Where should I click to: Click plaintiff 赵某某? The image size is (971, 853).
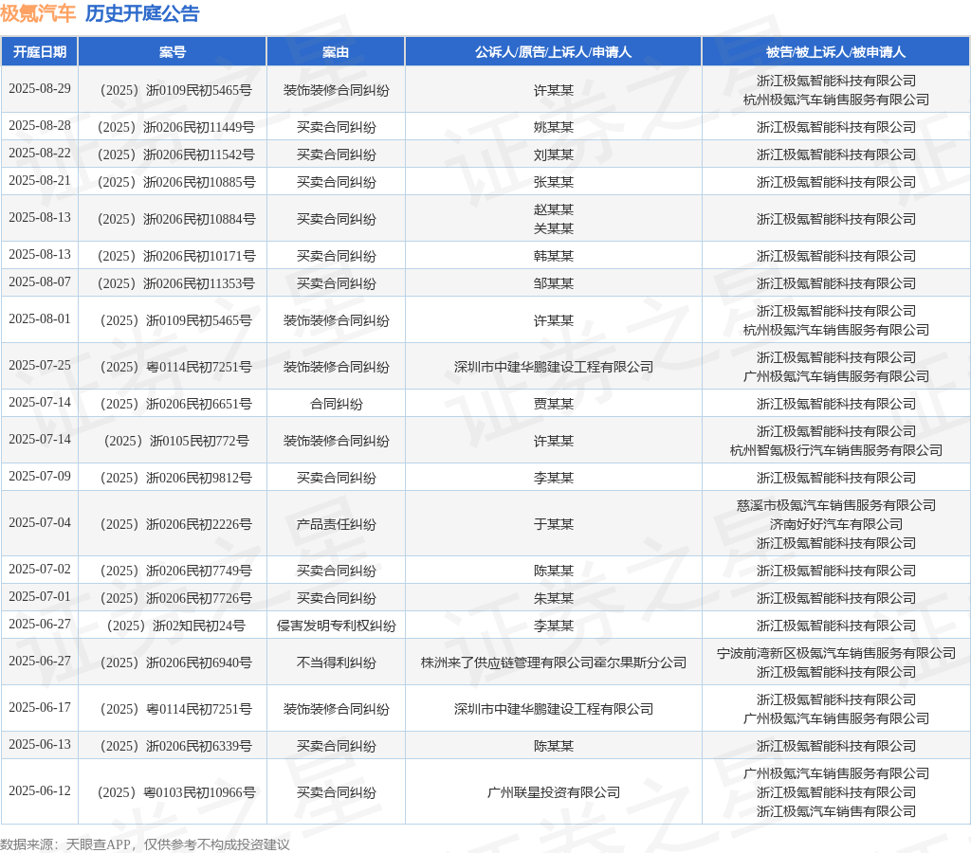(554, 209)
